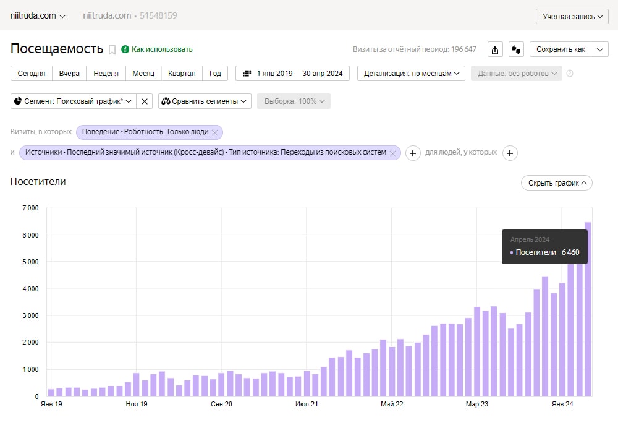
Task: Remove the Поисковый трафик segment with X
Action: click(144, 101)
